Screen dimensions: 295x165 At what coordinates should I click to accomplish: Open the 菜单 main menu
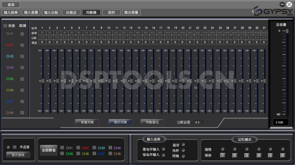pyautogui.click(x=11, y=5)
